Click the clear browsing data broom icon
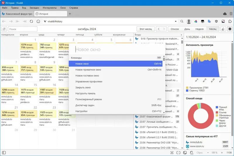 pyautogui.click(x=223, y=29)
